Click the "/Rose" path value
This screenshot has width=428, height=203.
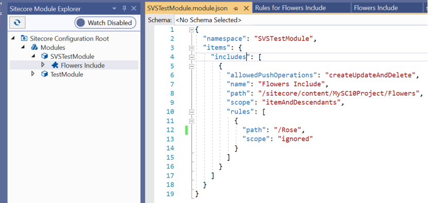point(287,130)
